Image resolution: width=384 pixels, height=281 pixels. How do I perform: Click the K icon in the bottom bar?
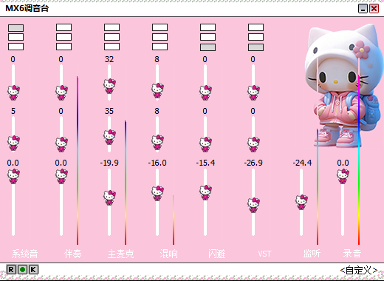pyautogui.click(x=33, y=270)
